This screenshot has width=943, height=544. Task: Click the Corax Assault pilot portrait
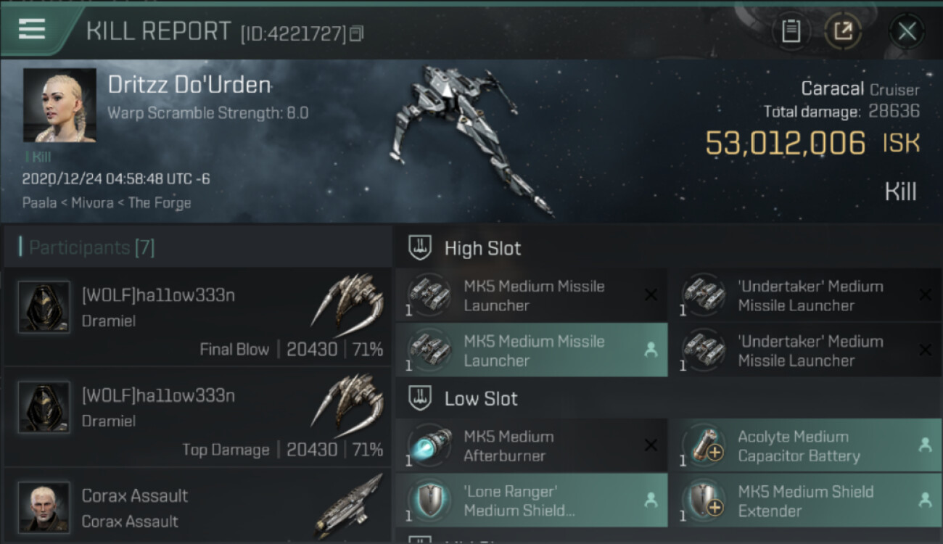(x=44, y=506)
